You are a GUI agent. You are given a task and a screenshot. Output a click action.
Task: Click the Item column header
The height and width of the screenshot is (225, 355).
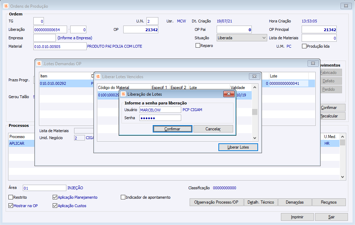65,76
